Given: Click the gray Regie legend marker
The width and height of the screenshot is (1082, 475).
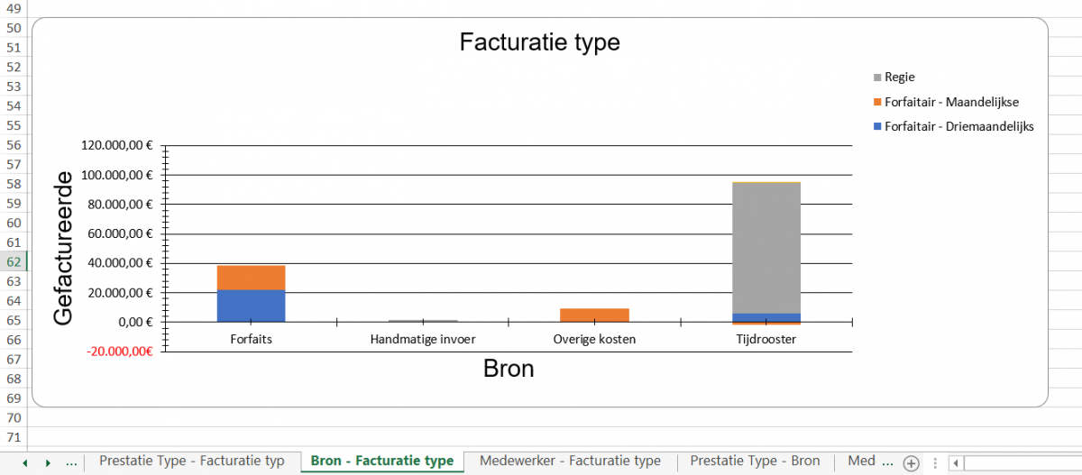Looking at the screenshot, I should pyautogui.click(x=878, y=78).
